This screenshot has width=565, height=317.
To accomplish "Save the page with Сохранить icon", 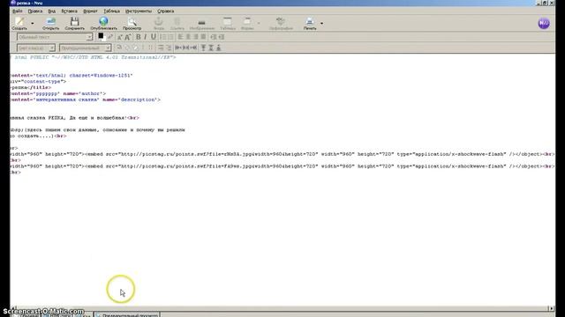I will coord(74,24).
